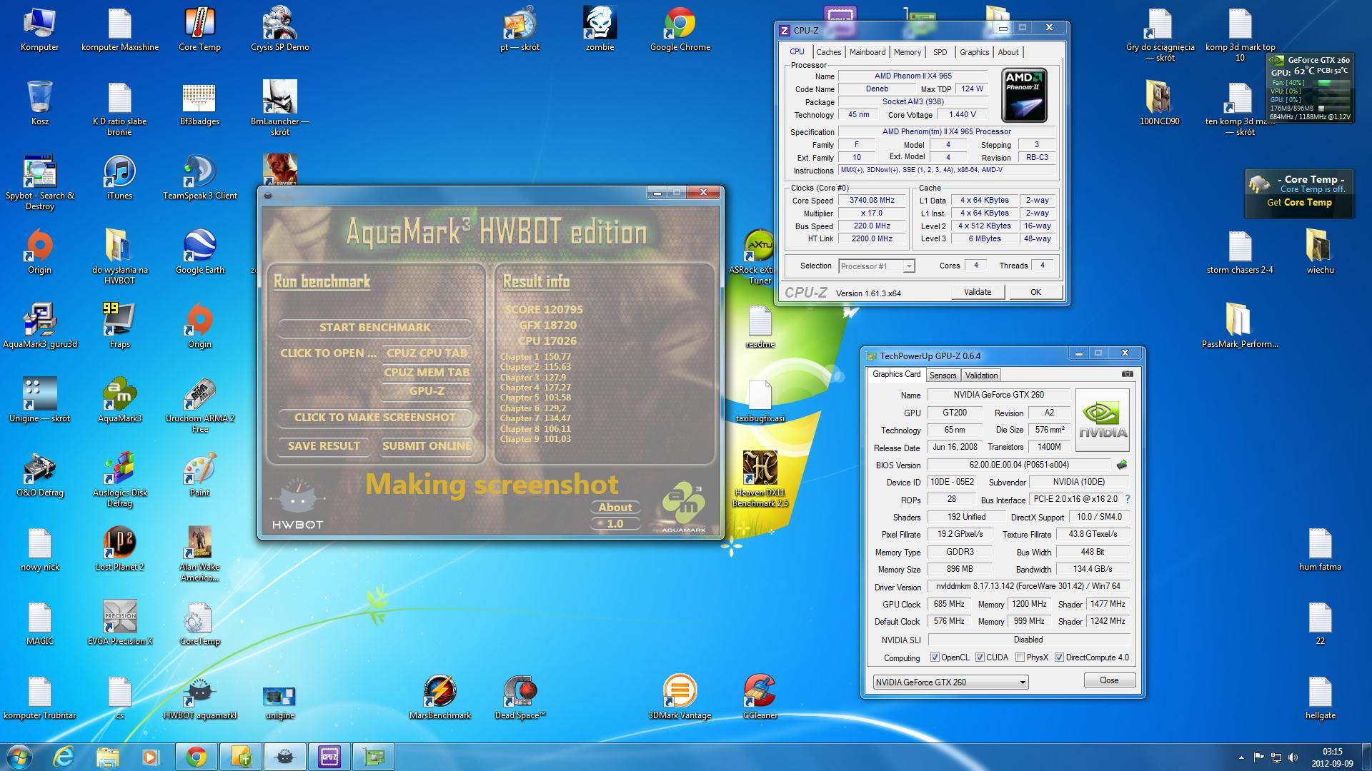Open O&O Defrag shortcut
Image resolution: width=1372 pixels, height=771 pixels.
pos(40,474)
